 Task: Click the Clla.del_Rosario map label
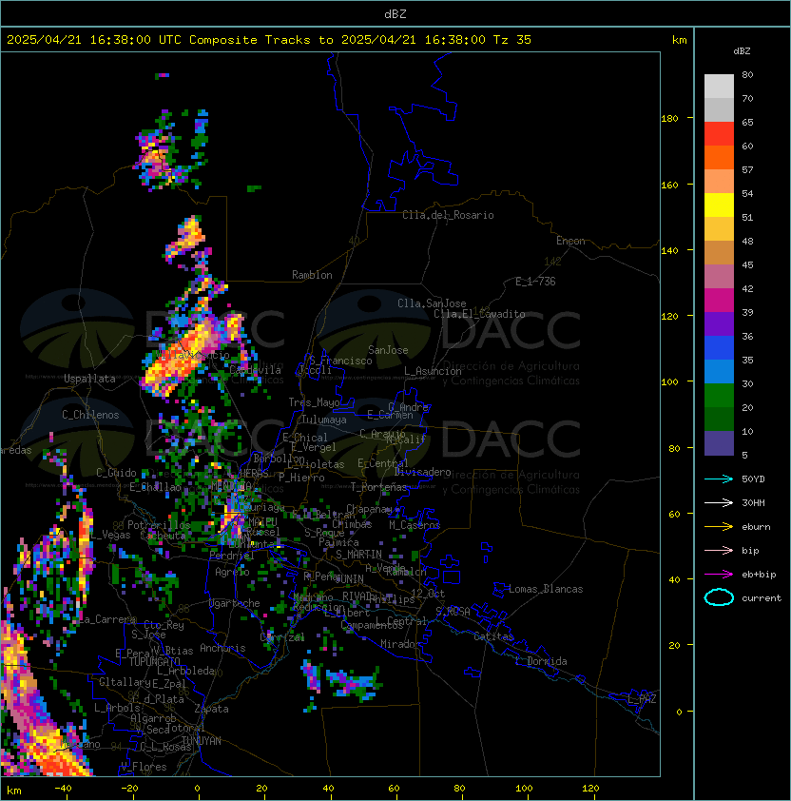448,215
